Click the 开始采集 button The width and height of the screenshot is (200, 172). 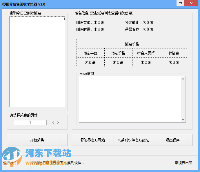(x=37, y=140)
